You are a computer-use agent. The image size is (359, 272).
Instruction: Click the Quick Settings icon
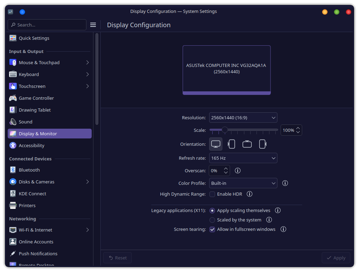(13, 38)
